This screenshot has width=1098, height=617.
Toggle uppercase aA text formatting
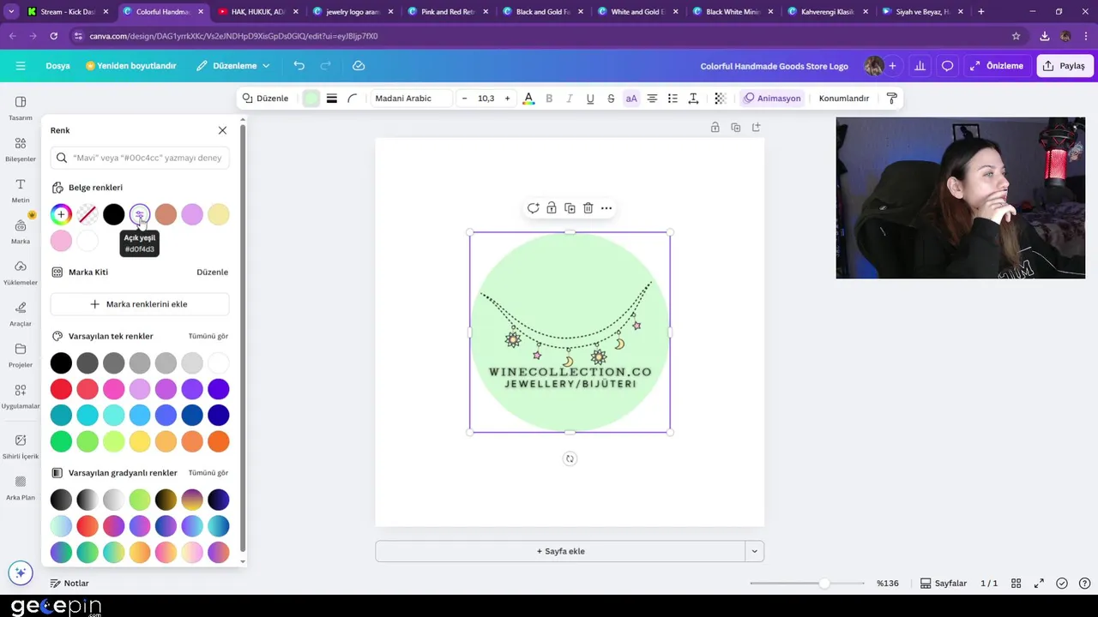[x=631, y=99]
